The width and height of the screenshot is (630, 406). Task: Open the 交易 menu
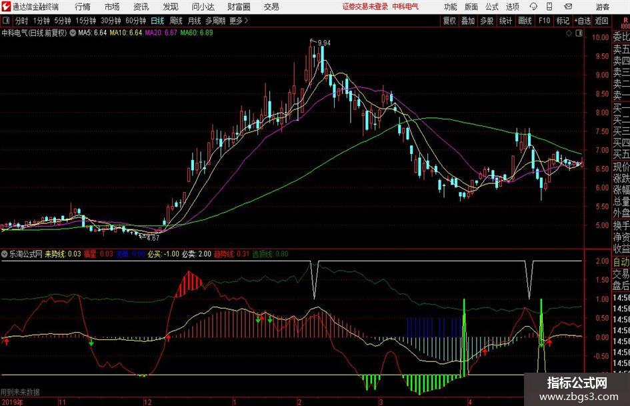coord(271,7)
